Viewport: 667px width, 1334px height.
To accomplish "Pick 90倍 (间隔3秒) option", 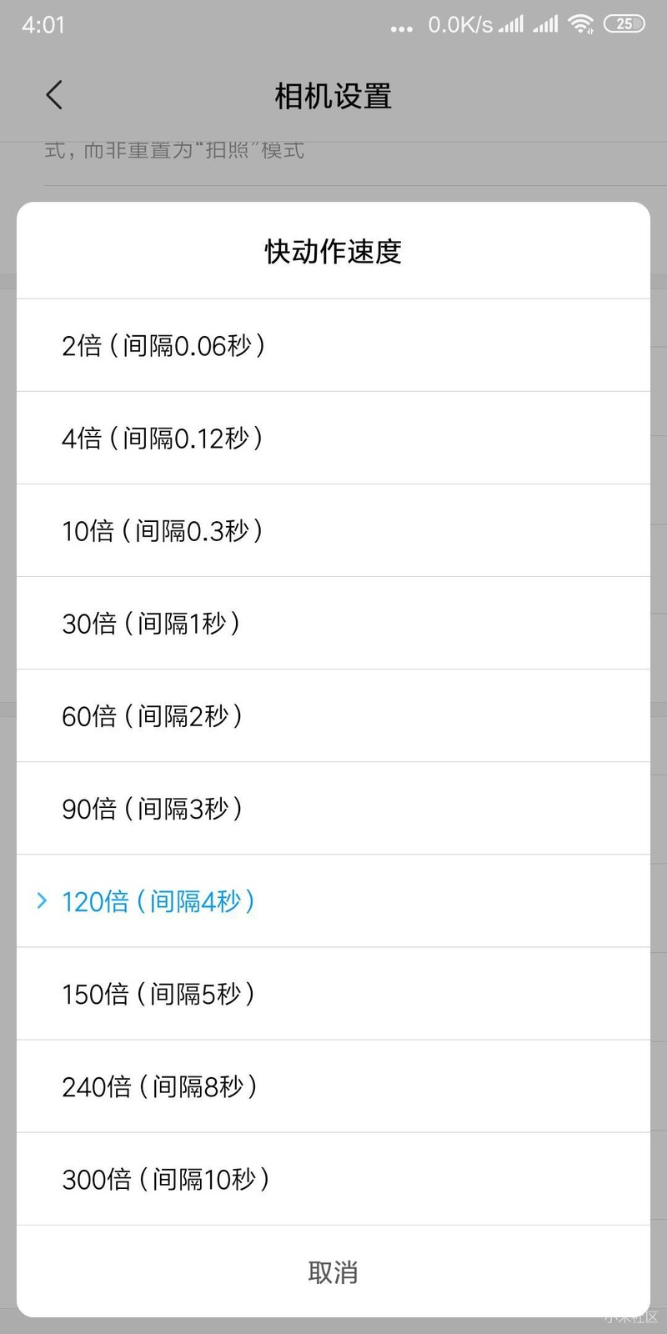I will pyautogui.click(x=333, y=808).
